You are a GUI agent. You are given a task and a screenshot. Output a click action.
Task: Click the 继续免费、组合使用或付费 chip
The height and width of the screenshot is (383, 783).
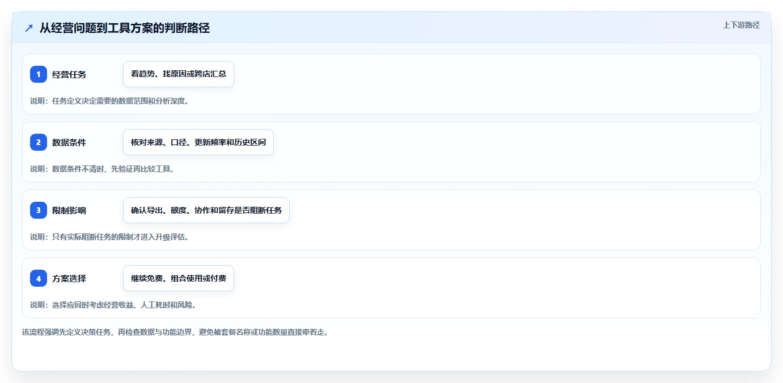[179, 278]
